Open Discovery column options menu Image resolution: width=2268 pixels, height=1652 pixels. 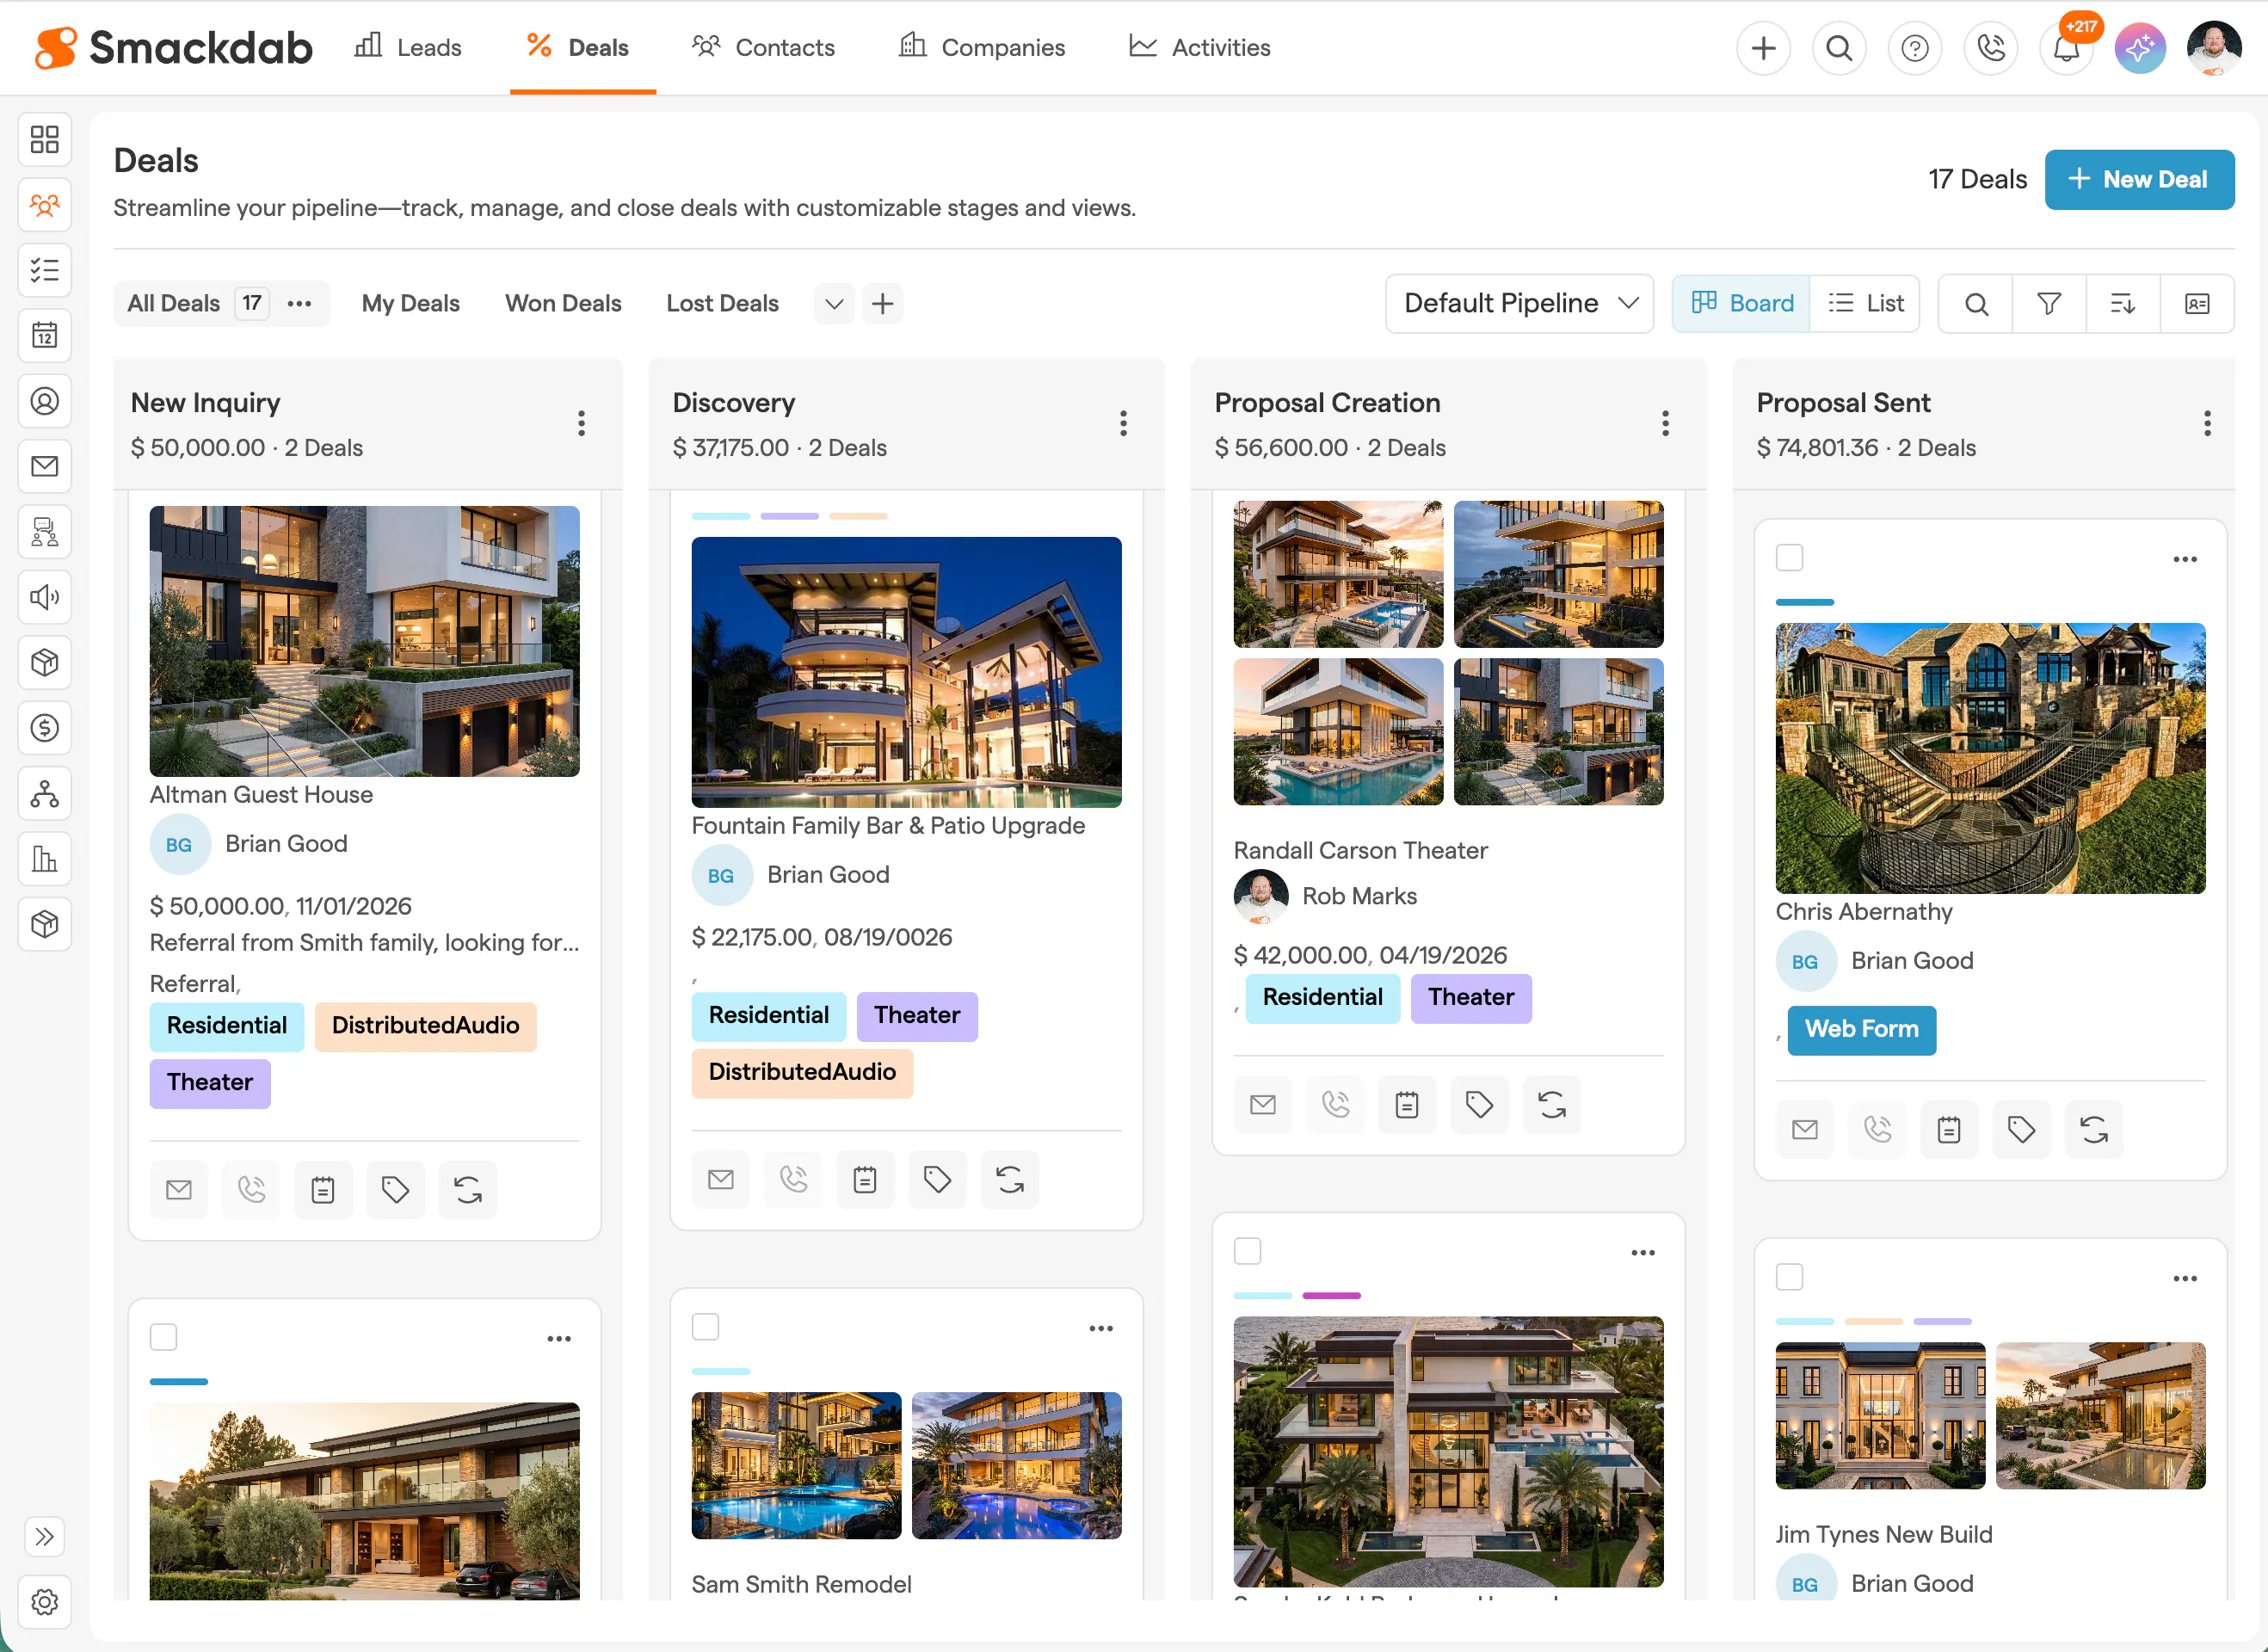tap(1123, 424)
